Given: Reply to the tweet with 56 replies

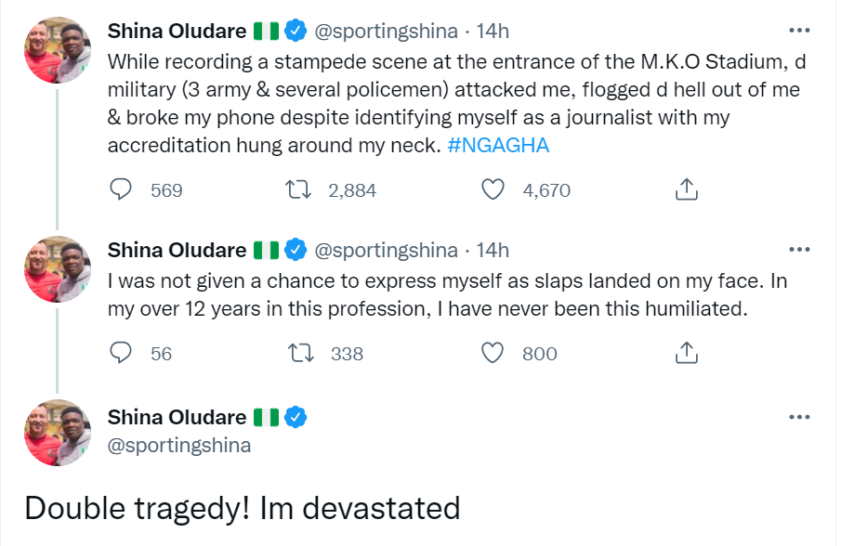Looking at the screenshot, I should pyautogui.click(x=123, y=353).
